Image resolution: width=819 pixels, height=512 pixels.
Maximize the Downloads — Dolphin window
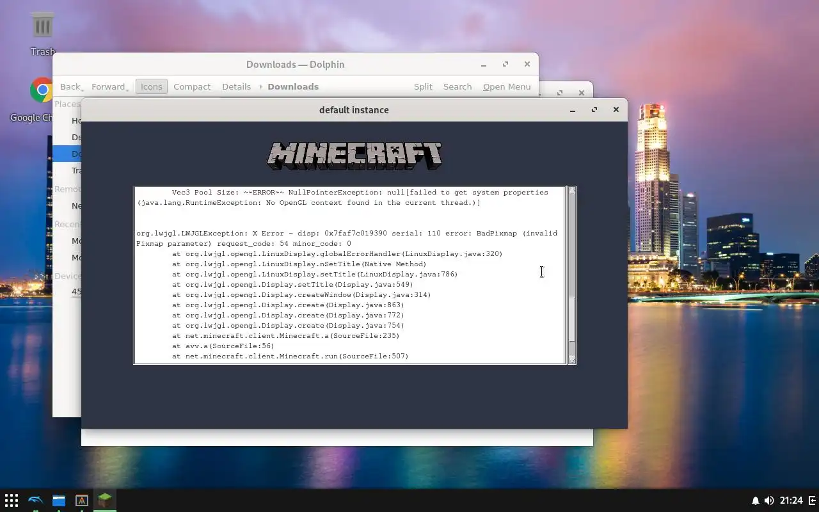pos(505,64)
